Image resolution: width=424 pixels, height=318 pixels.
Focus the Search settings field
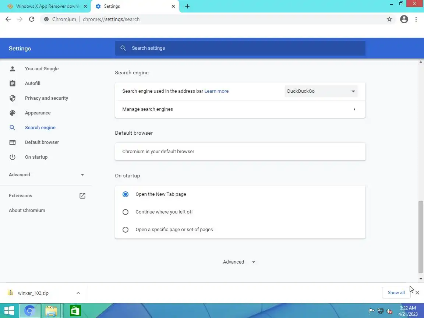click(x=240, y=48)
